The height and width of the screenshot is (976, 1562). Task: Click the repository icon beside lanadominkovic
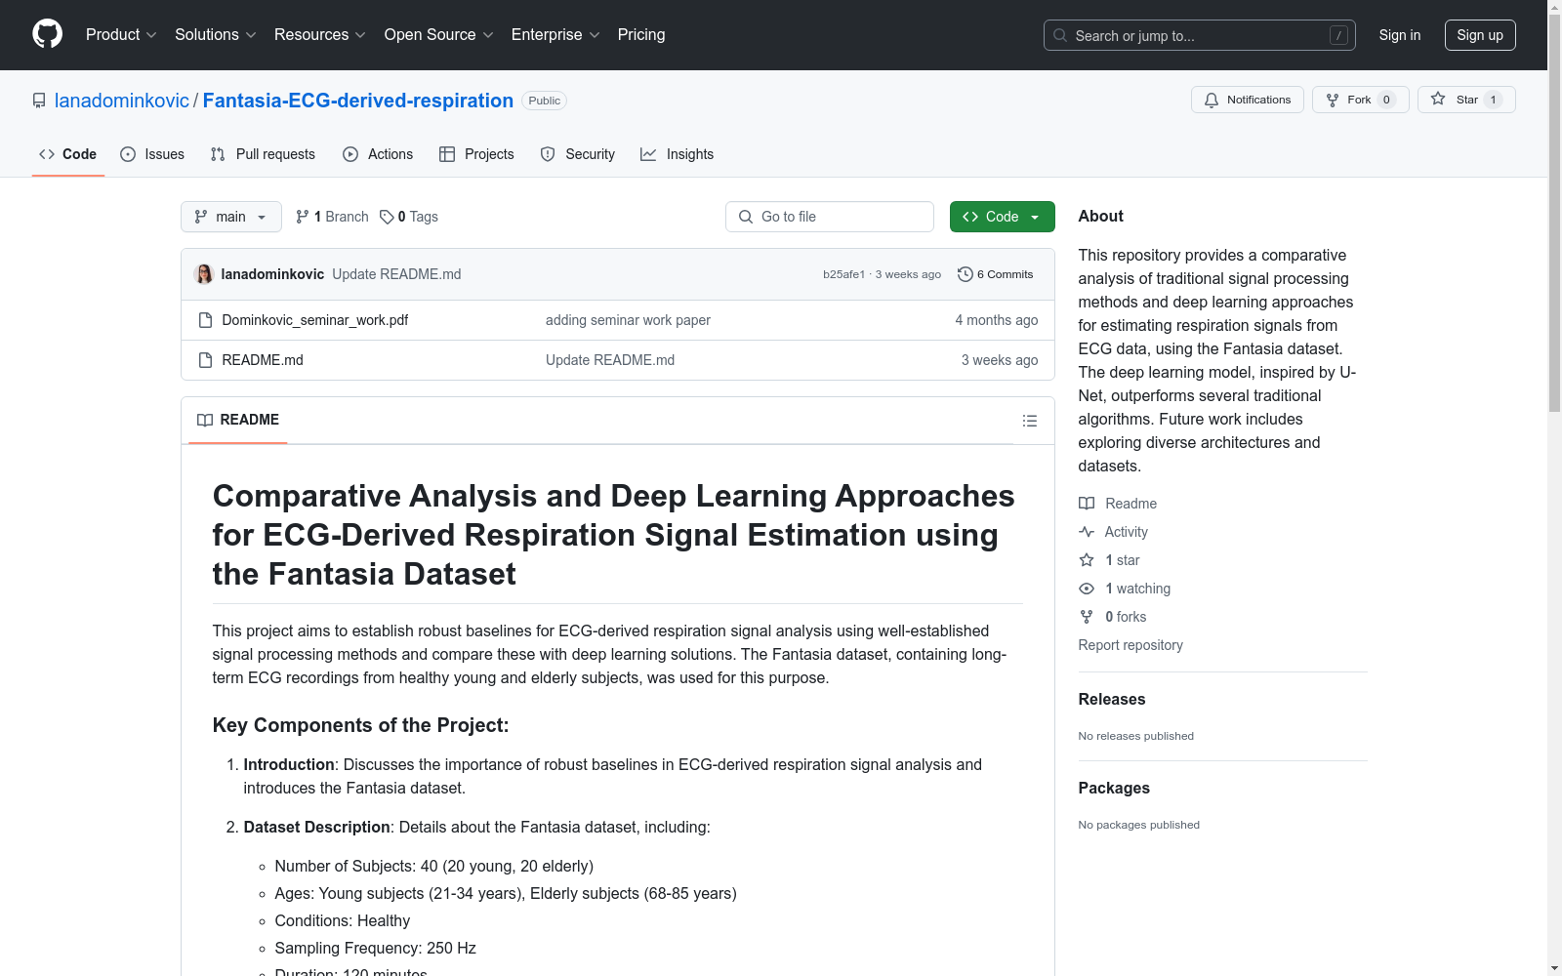[x=39, y=101]
